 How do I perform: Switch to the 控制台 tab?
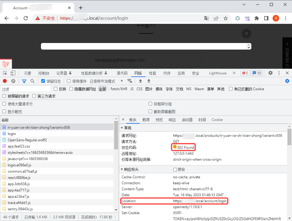click(44, 73)
